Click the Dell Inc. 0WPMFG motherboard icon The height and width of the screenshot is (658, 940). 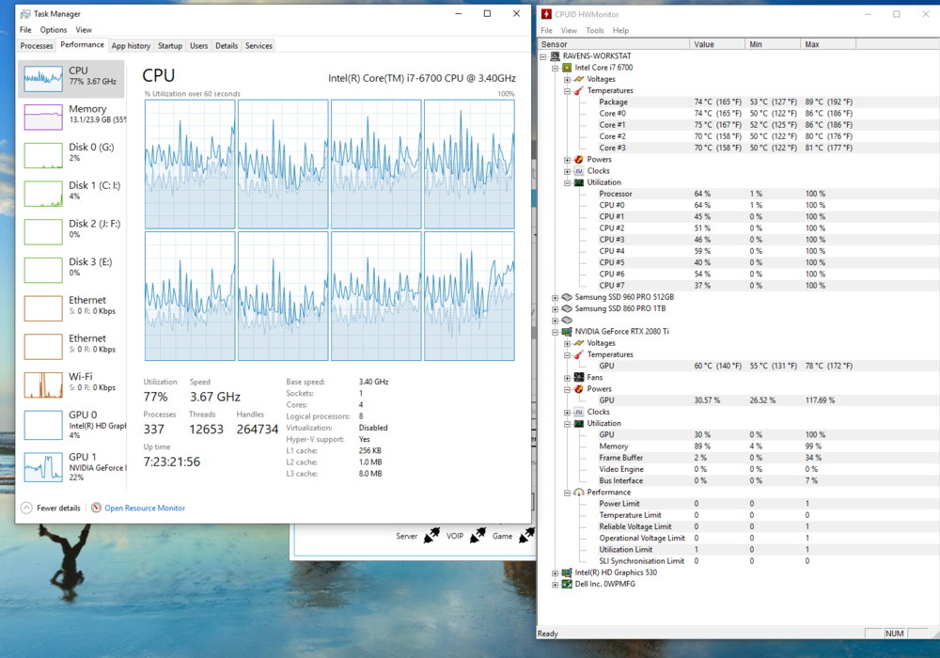[567, 584]
